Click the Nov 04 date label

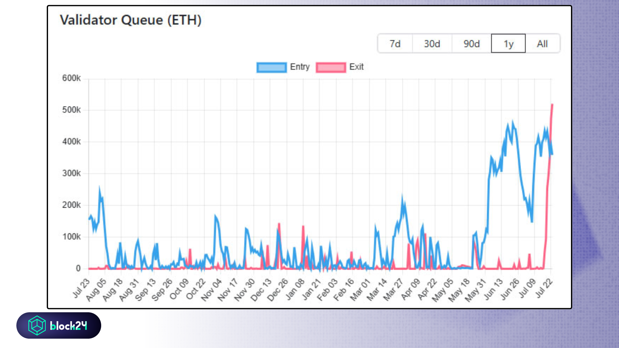click(x=211, y=290)
